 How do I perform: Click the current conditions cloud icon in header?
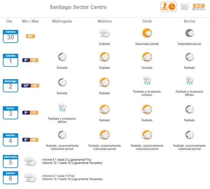[x=185, y=6]
